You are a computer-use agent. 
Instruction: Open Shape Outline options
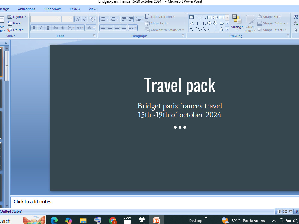(x=273, y=23)
